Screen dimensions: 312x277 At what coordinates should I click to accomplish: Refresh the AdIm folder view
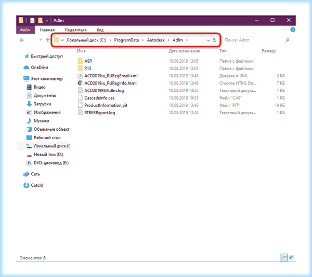click(214, 40)
